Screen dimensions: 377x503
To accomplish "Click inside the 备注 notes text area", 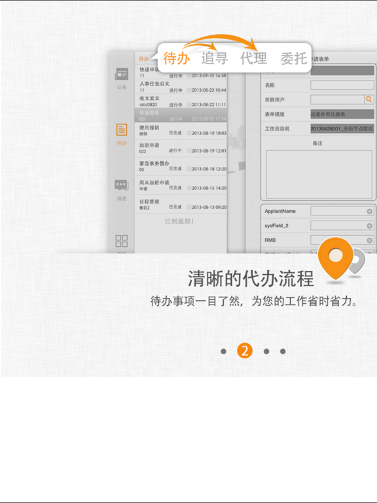I will tap(319, 174).
